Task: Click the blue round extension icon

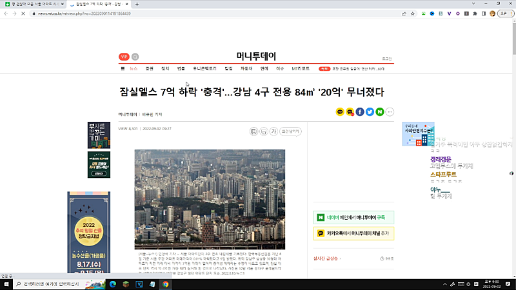Action: (432, 14)
